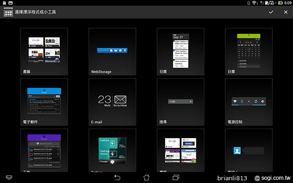Select the 書籤 bookmarks widget tile
The height and width of the screenshot is (183, 293).
coord(44,52)
